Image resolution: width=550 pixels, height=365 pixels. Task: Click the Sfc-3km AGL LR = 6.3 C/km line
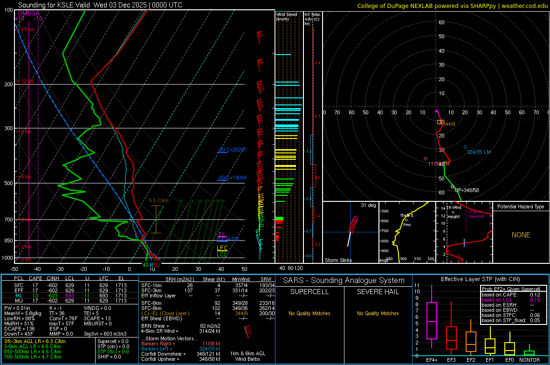click(x=35, y=341)
